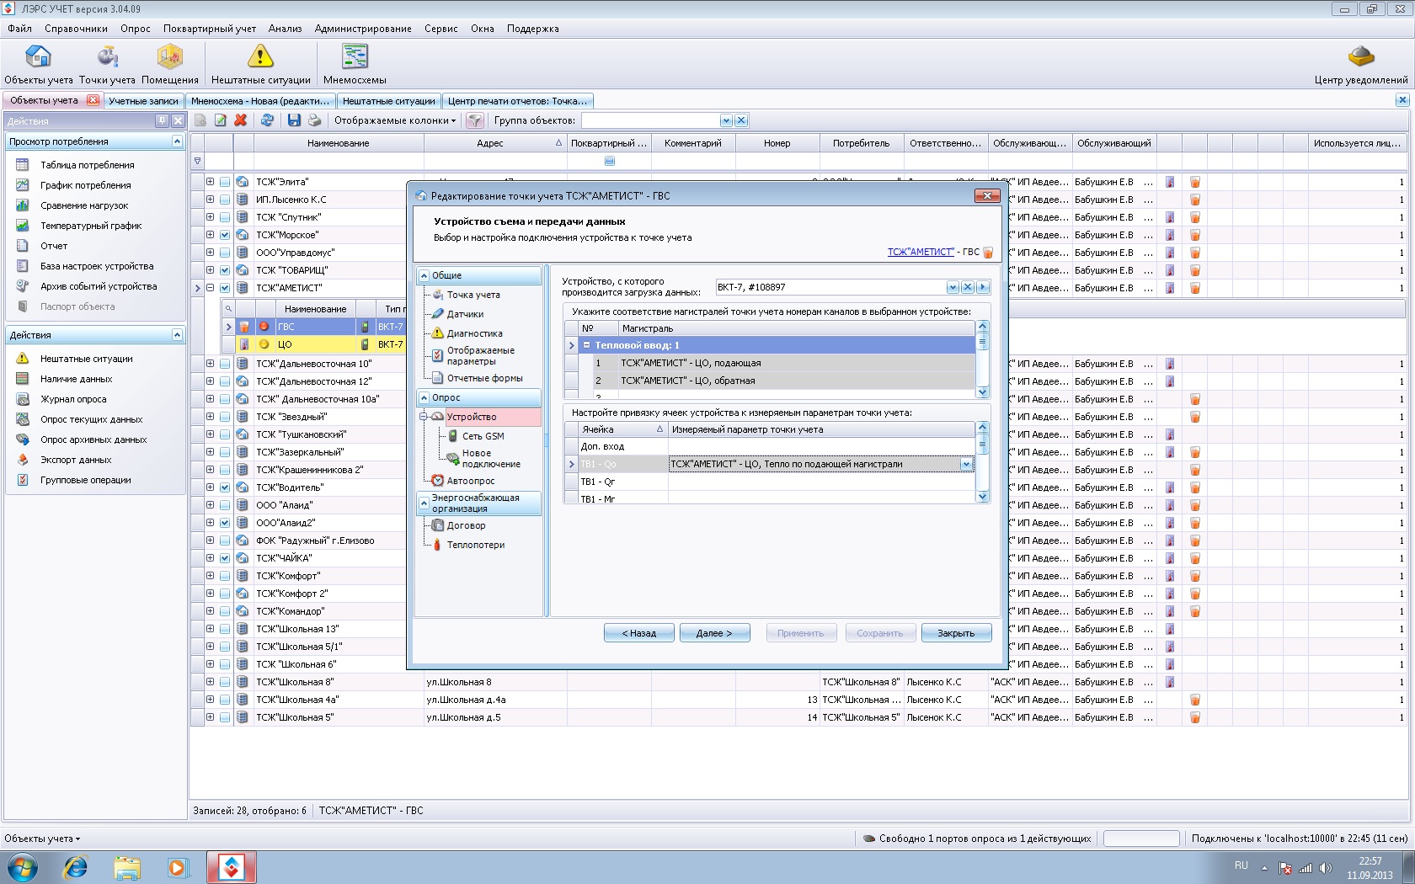This screenshot has height=884, width=1415.
Task: Toggle checkbox for ТСЖ "ТОВАРИЩ" row
Action: click(x=225, y=270)
